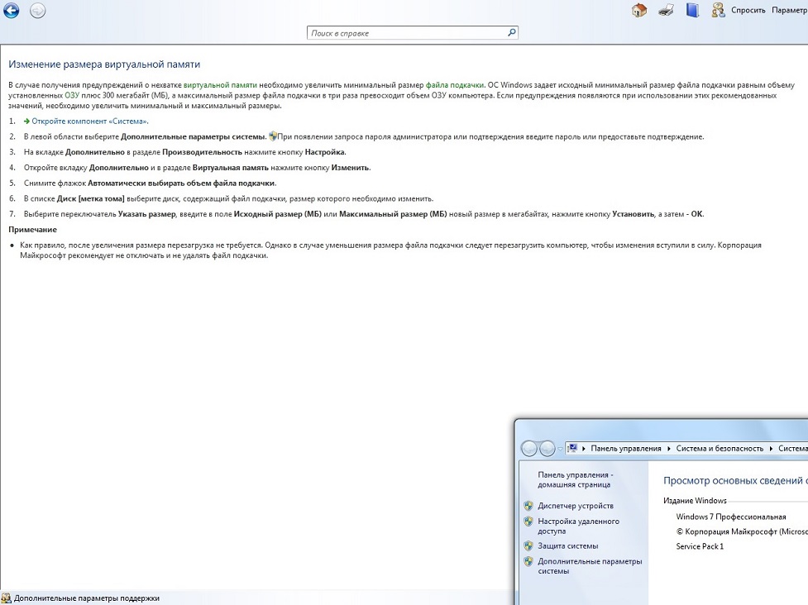Expand arrow after Система и безопасность breadcrumb
The width and height of the screenshot is (808, 605).
(771, 449)
